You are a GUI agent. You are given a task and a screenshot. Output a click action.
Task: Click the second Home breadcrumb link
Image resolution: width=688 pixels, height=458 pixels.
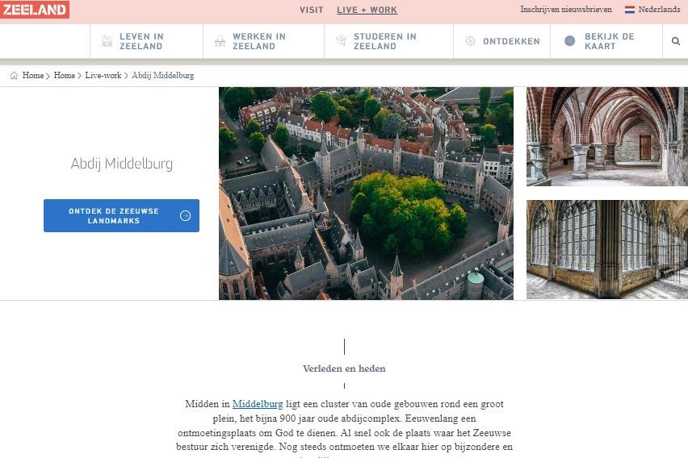coord(64,75)
